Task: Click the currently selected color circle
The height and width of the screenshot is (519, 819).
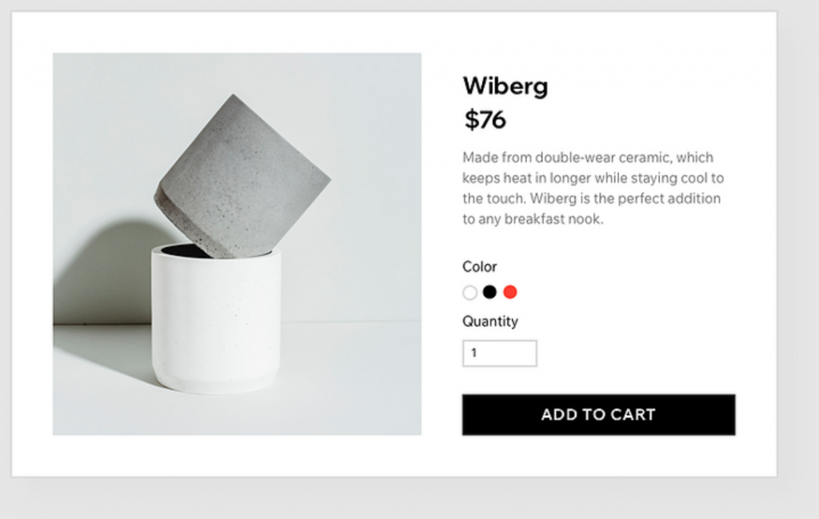Action: [470, 293]
